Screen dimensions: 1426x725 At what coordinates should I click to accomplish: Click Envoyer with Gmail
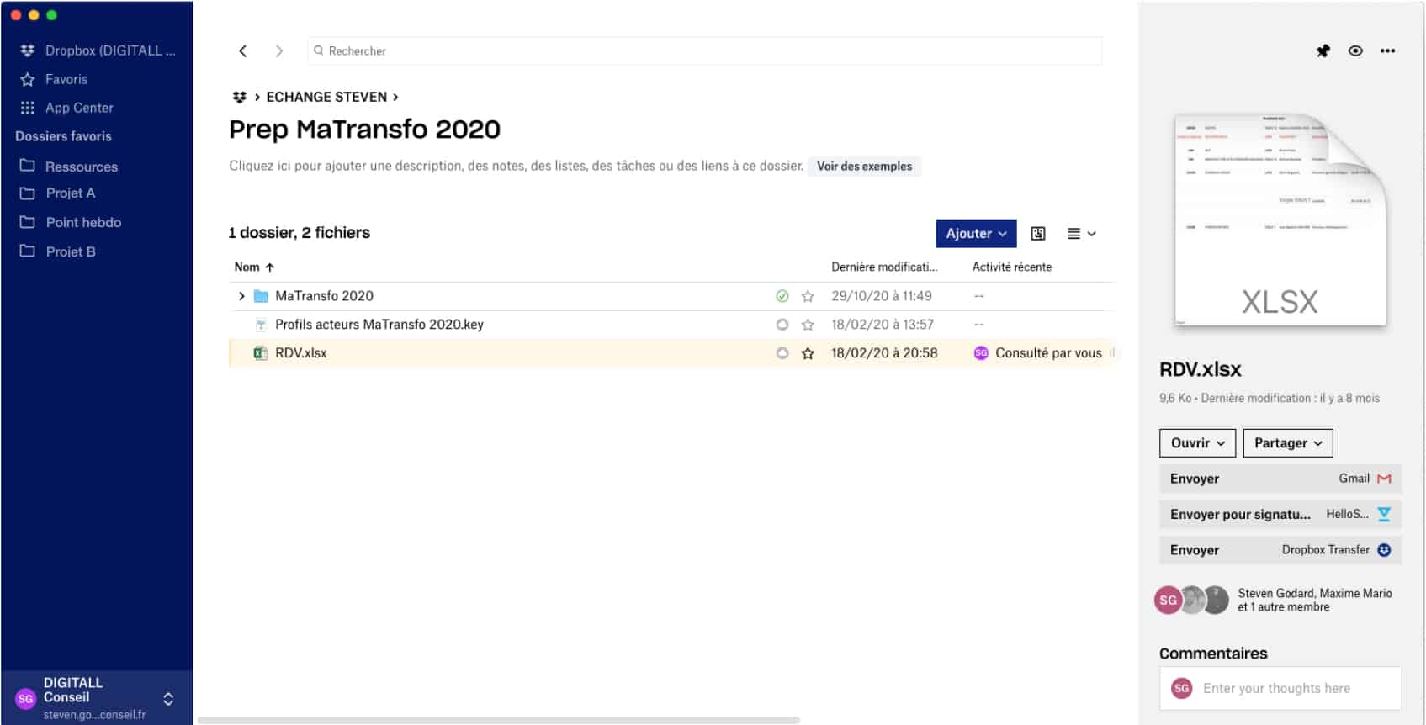coord(1280,479)
